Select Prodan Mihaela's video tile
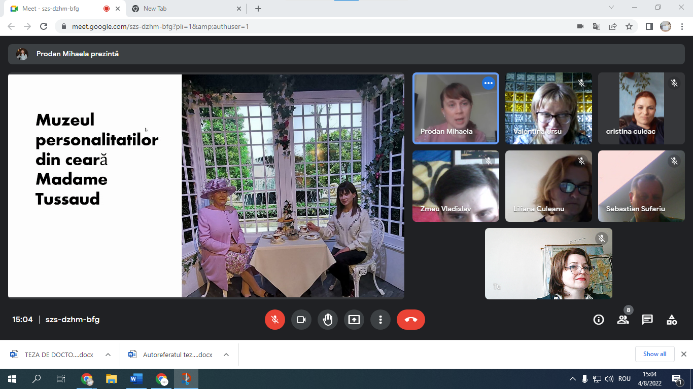This screenshot has width=693, height=389. tap(456, 108)
